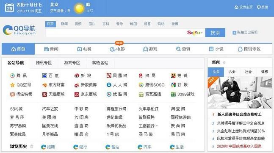Open the Baidu 百度 paw icon

[x=44, y=75]
